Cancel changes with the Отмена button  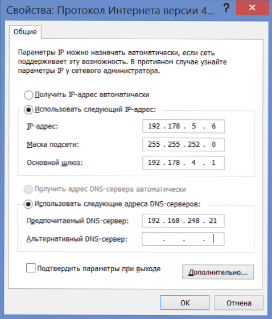tap(239, 303)
